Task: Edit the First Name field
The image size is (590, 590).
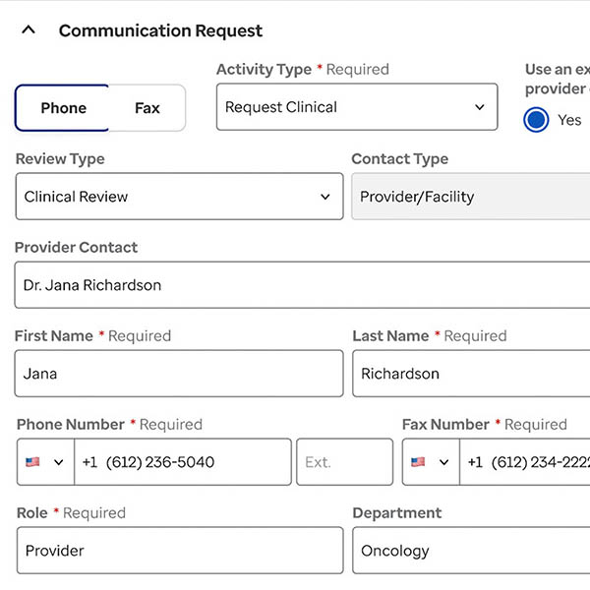Action: click(179, 374)
